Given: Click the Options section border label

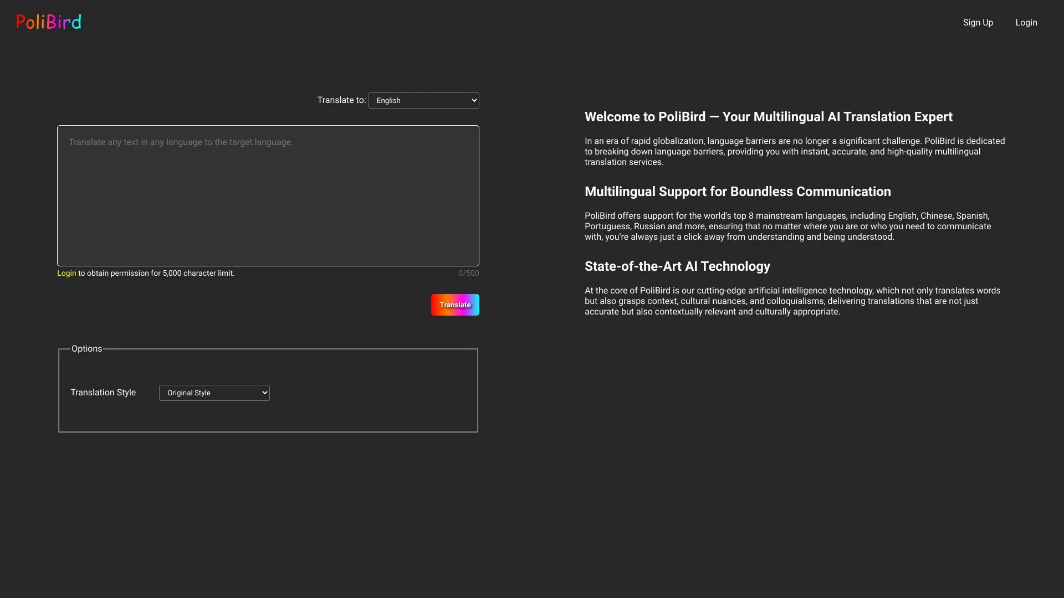Looking at the screenshot, I should click(86, 348).
